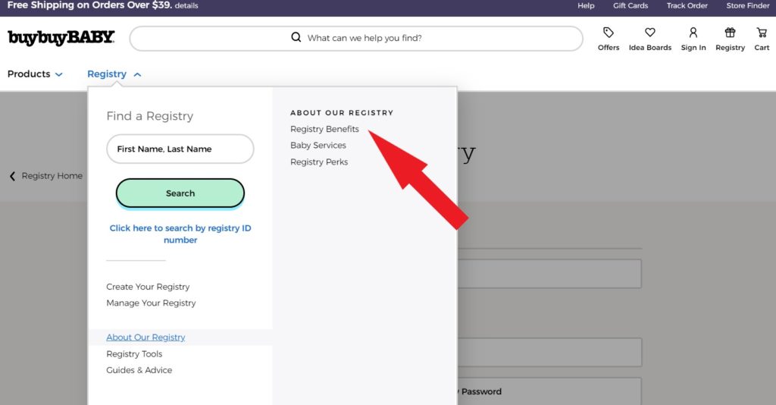Open the Baby Services link
This screenshot has width=776, height=405.
tap(318, 146)
